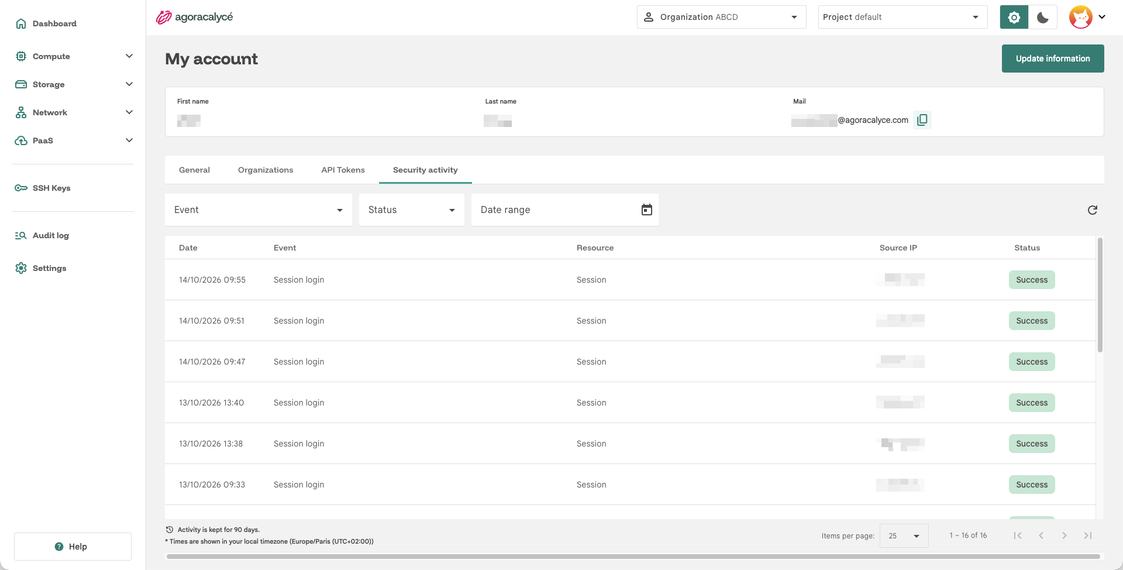Expand the Network menu chevron

click(129, 112)
